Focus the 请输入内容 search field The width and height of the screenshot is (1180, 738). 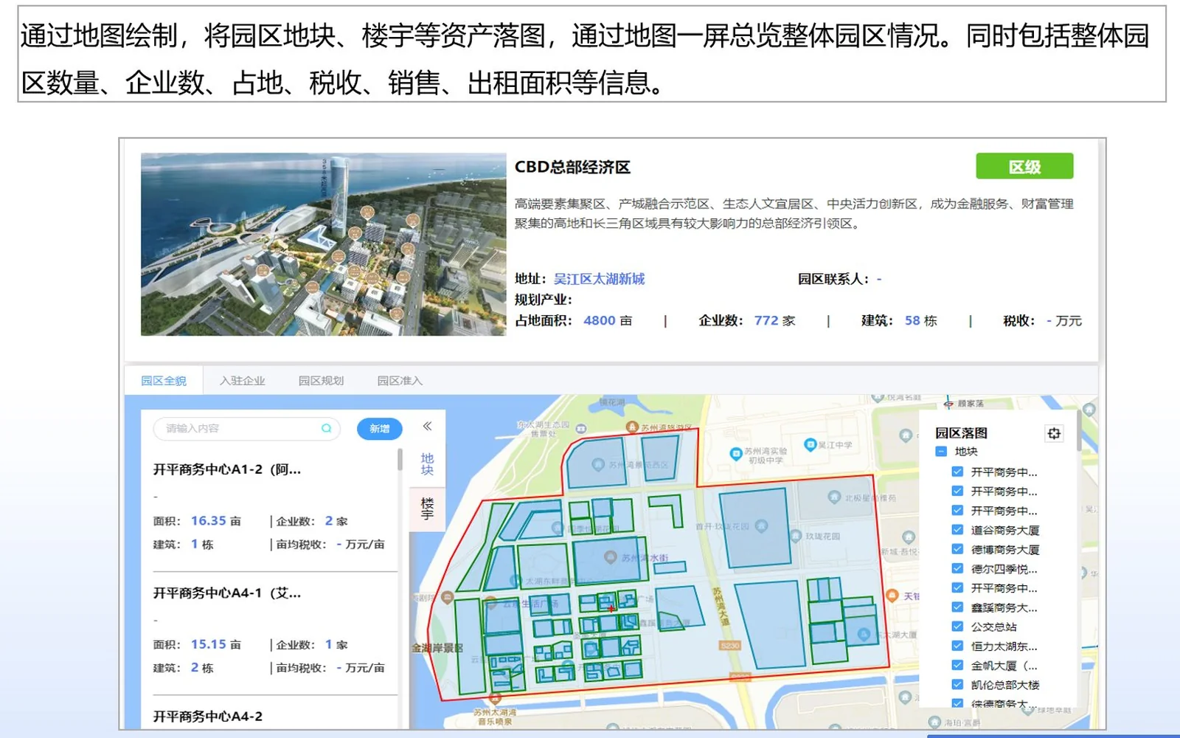[x=246, y=429]
